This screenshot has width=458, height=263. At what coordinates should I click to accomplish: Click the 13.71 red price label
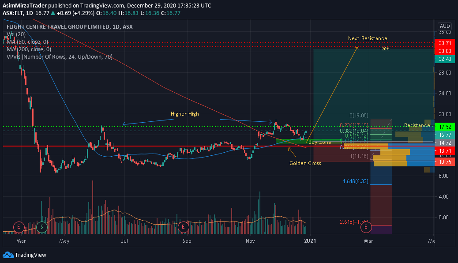[445, 151]
